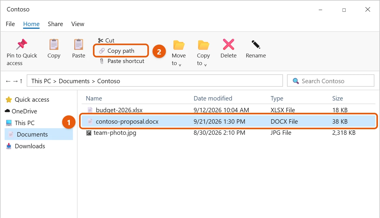Click the 2,318 KB size cell
The image size is (380, 218).
pos(344,133)
